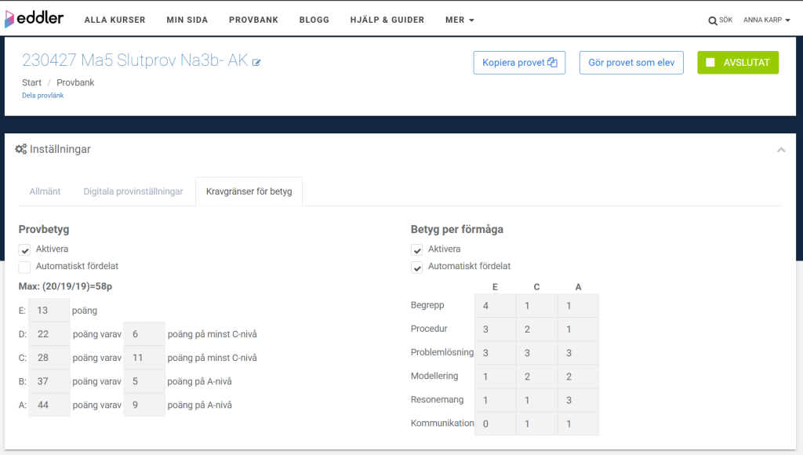The height and width of the screenshot is (455, 803).
Task: Click the Eddler logo icon
Action: (9, 19)
